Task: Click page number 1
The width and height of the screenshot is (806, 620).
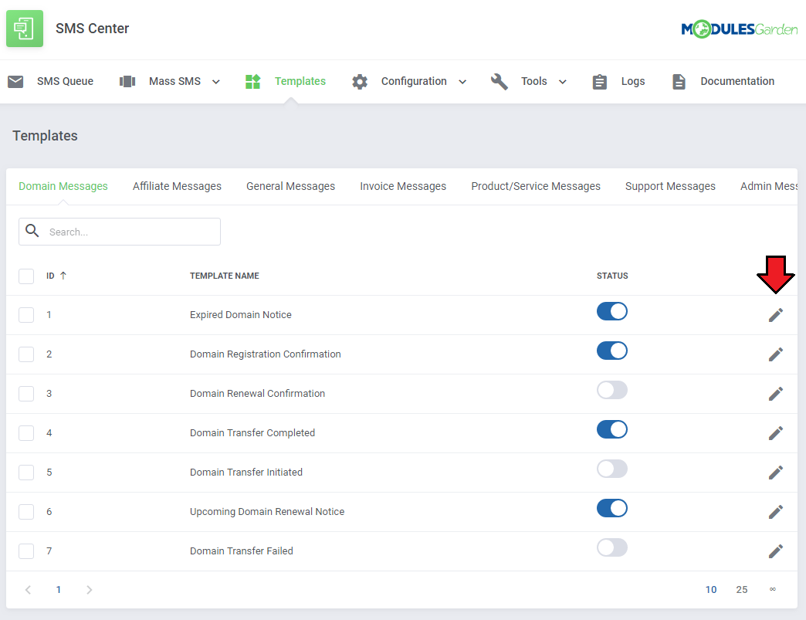Action: pos(59,590)
